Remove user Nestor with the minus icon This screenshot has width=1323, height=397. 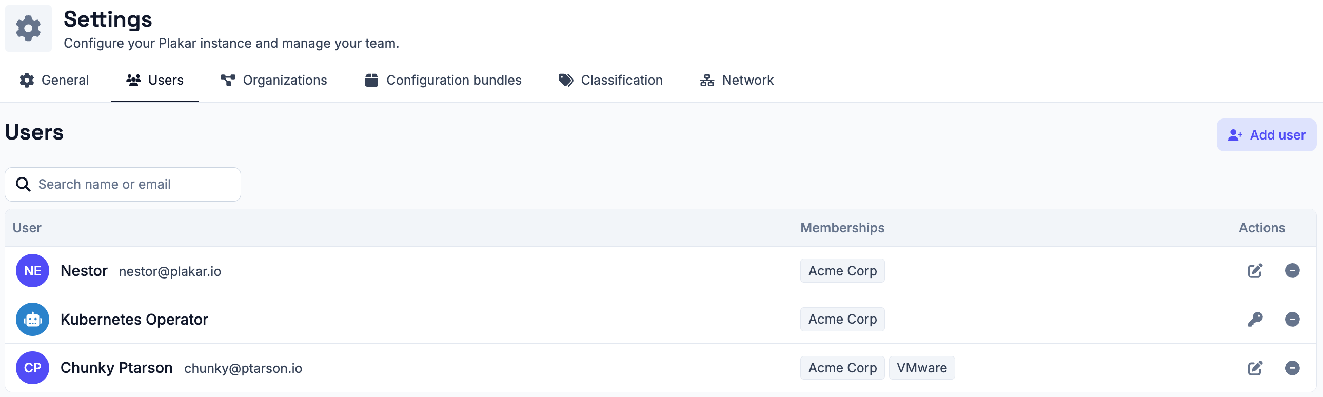(x=1292, y=271)
